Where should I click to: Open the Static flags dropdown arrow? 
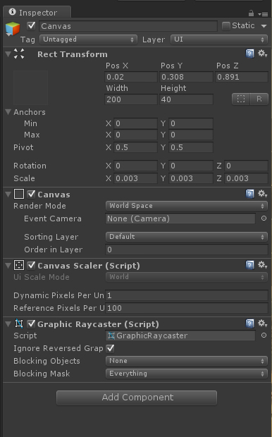pos(264,26)
